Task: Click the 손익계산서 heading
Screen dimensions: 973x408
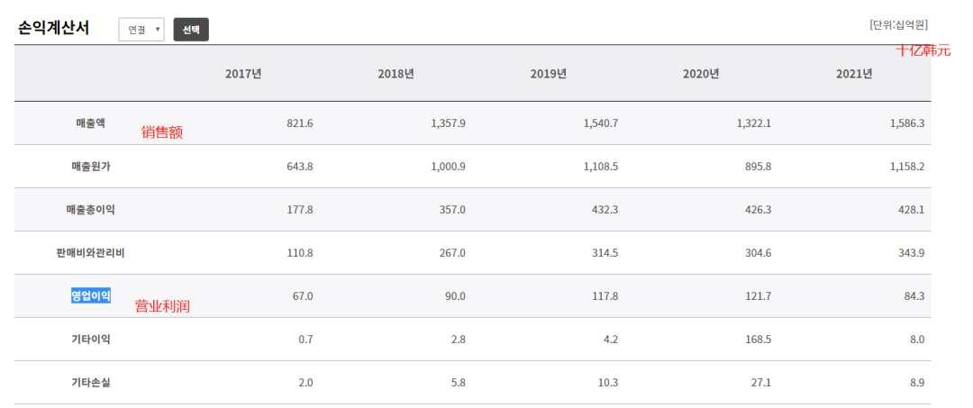Action: (x=54, y=28)
